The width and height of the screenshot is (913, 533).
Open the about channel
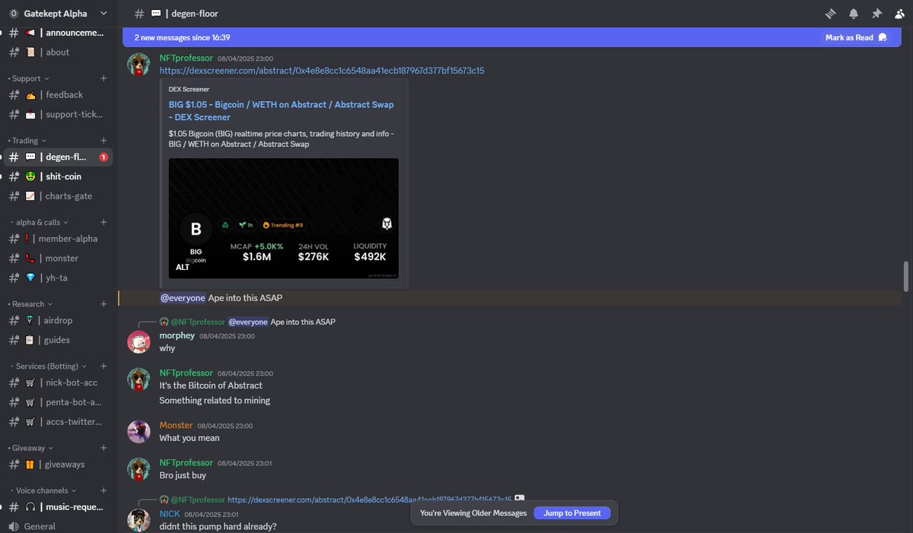coord(59,52)
